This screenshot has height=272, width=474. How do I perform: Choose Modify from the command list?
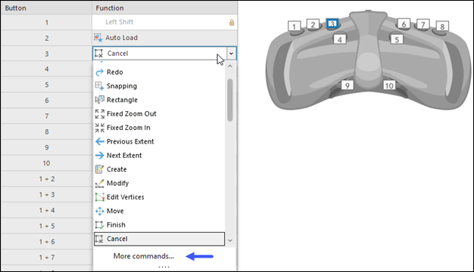(159, 184)
